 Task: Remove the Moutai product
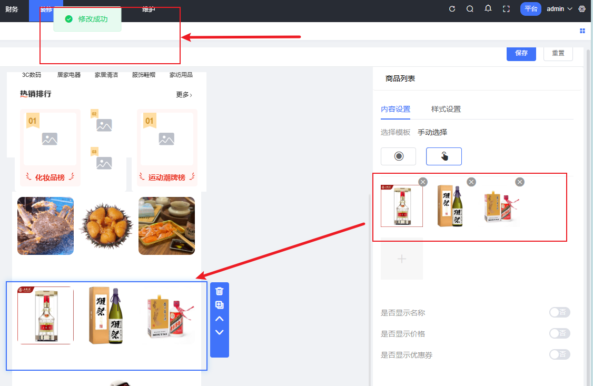pos(520,182)
